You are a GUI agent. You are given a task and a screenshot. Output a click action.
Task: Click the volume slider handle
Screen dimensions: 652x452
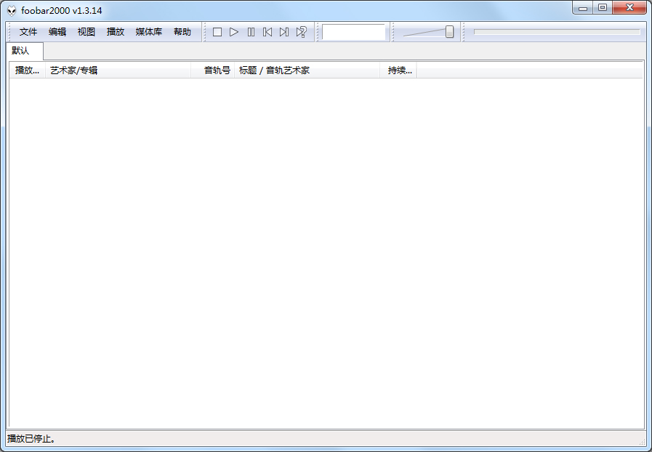pyautogui.click(x=449, y=32)
